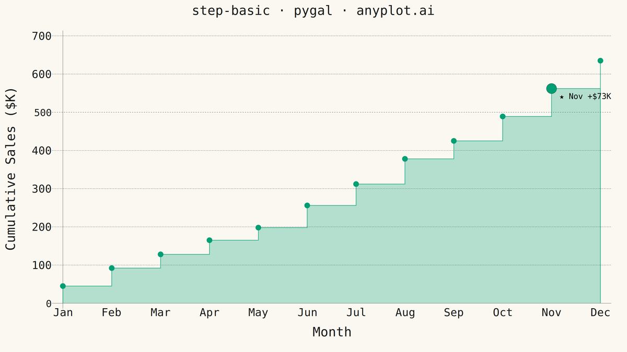
Task: Click the Jan data point marker
Action: click(x=63, y=286)
